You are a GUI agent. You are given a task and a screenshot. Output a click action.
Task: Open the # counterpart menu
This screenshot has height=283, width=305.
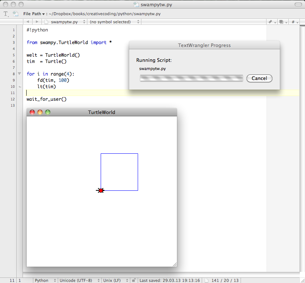pos(295,22)
